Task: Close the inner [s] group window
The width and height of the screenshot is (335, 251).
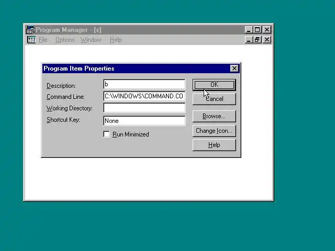Action: [x=267, y=40]
